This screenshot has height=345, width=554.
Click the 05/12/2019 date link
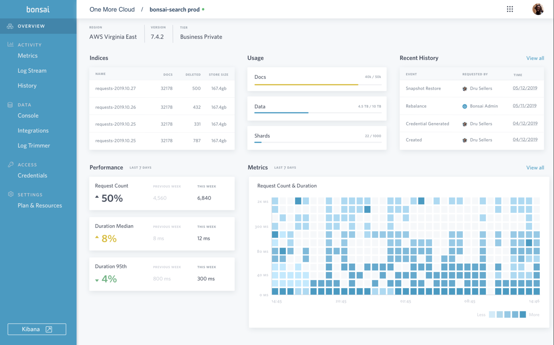(x=525, y=88)
